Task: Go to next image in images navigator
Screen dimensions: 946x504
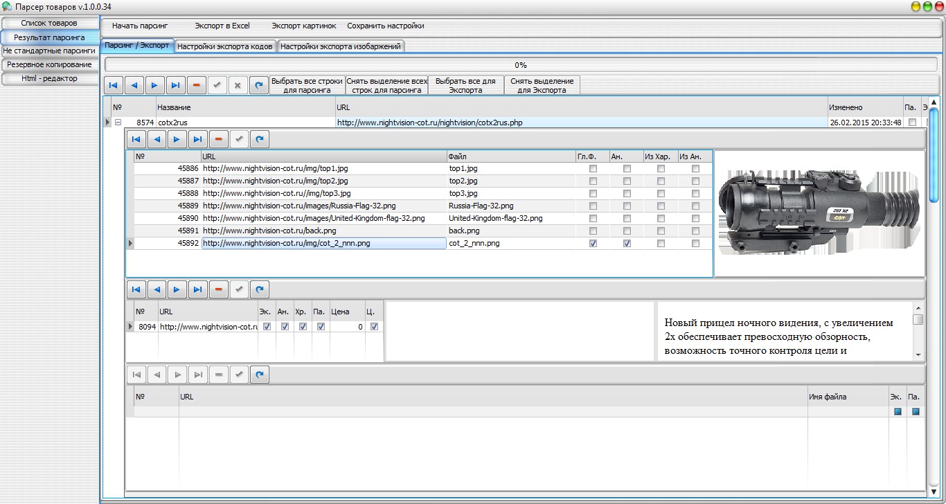Action: 177,139
